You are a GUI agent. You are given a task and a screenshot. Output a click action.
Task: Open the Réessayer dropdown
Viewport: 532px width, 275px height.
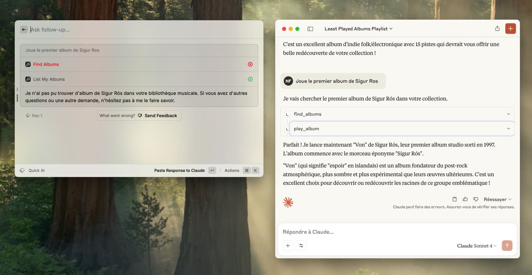click(x=498, y=199)
